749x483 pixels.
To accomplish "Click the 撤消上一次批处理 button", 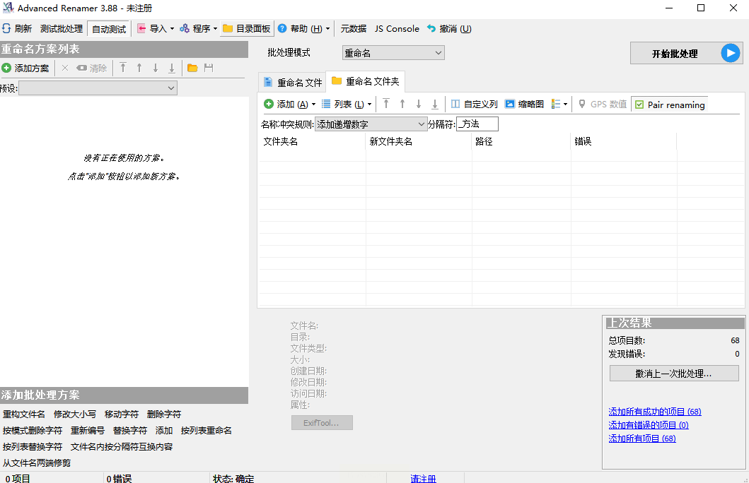I will tap(673, 374).
